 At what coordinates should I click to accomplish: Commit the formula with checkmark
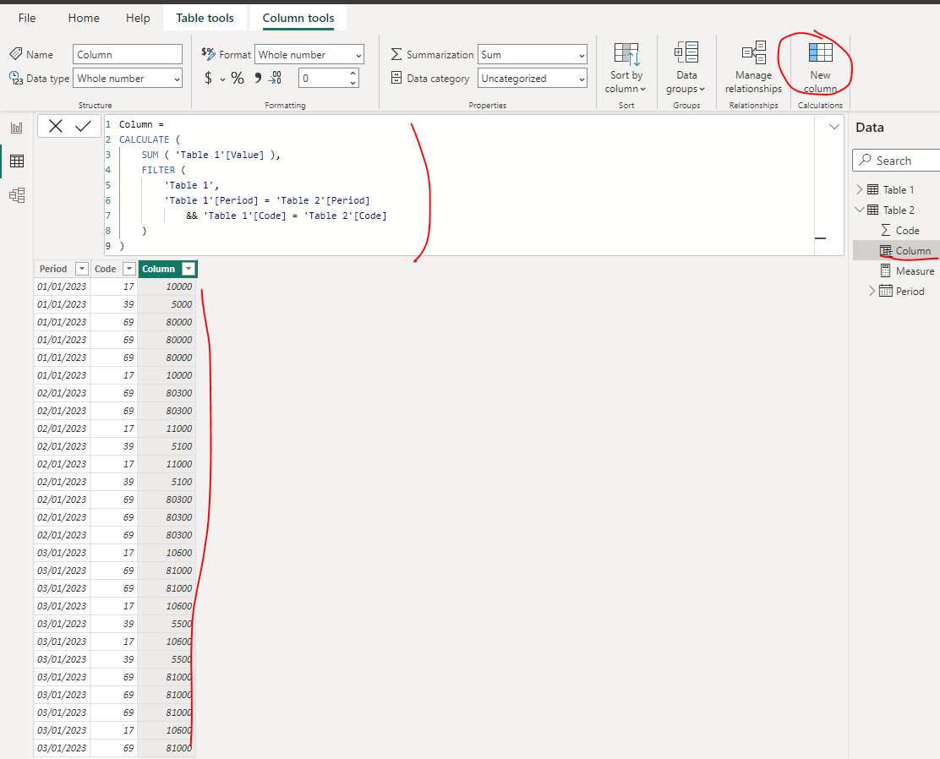tap(84, 126)
